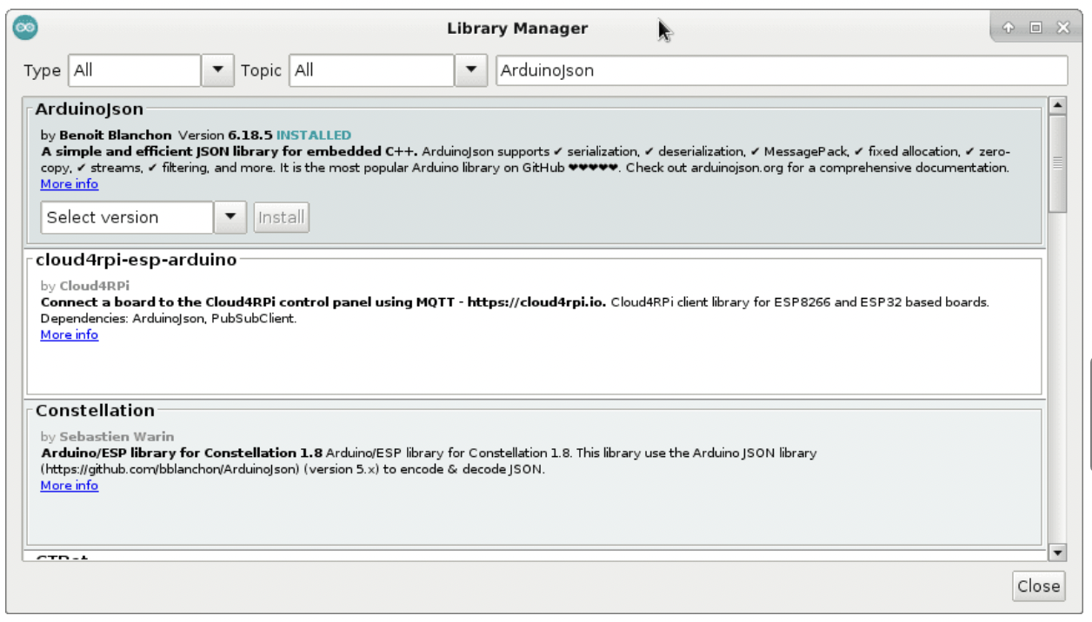Click the window maximize icon
The image size is (1092, 622).
(1035, 28)
